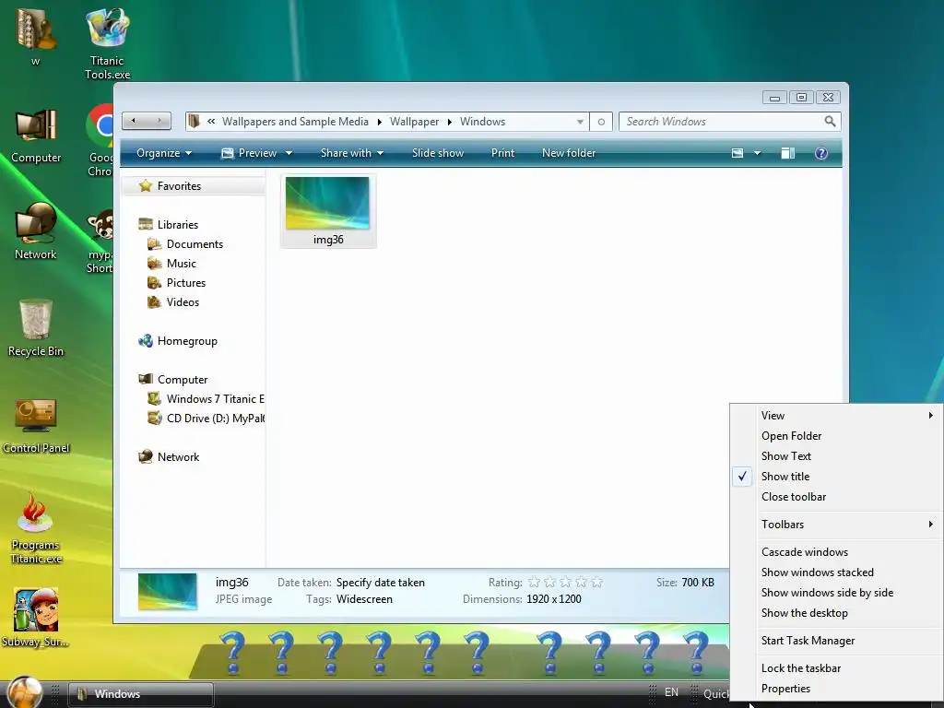Open the Google Chrome desktop icon
944x708 pixels.
pos(100,141)
